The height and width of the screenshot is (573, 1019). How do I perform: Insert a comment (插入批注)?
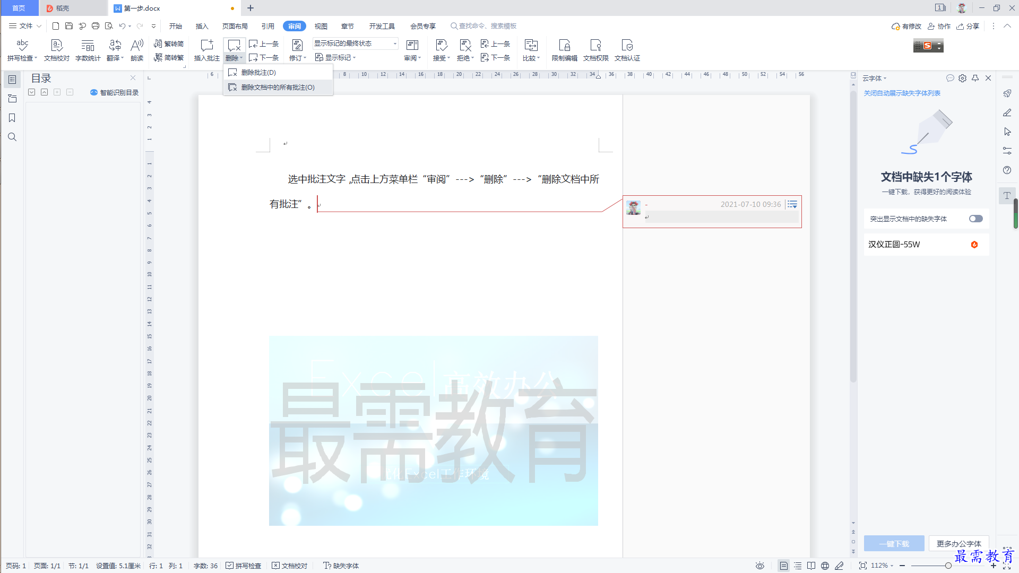[206, 50]
